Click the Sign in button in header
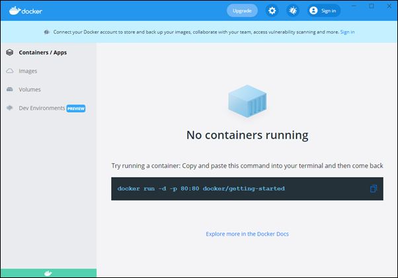The width and height of the screenshot is (398, 278). (x=324, y=11)
